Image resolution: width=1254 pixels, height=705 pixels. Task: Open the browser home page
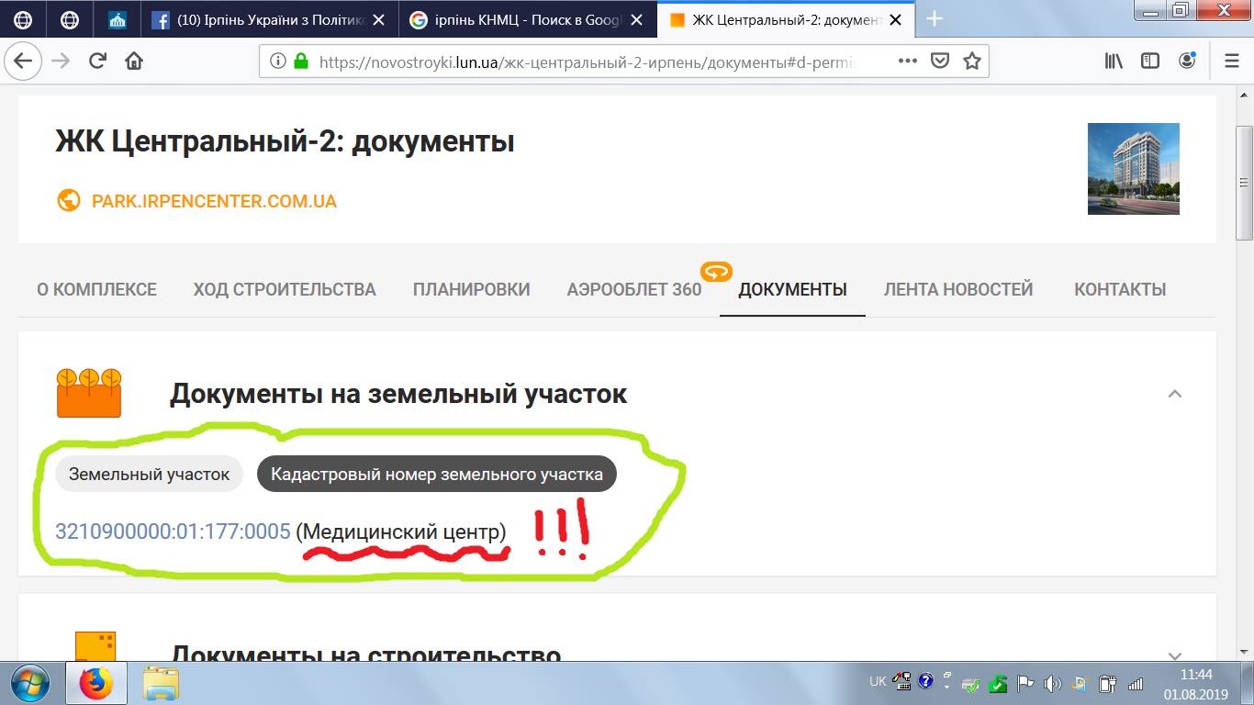coord(134,62)
